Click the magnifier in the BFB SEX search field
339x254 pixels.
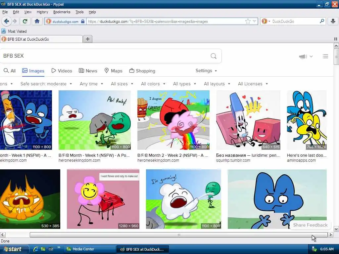214,56
